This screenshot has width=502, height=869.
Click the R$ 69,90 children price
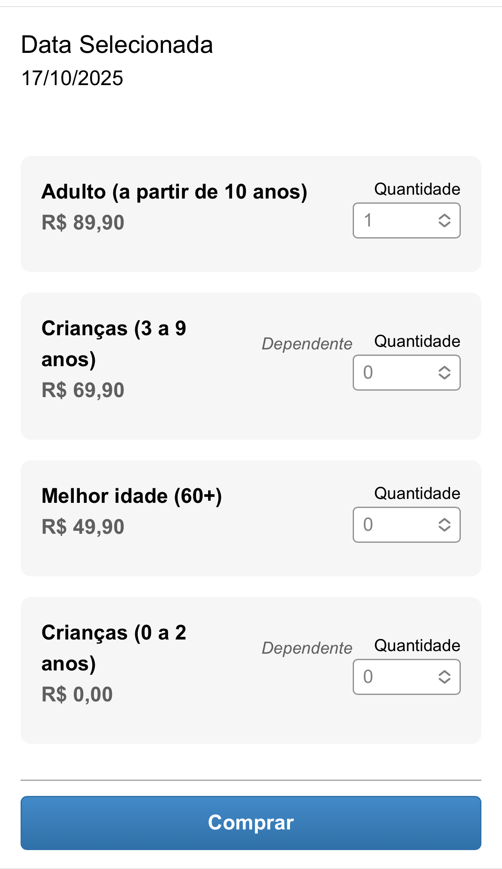[x=83, y=390]
